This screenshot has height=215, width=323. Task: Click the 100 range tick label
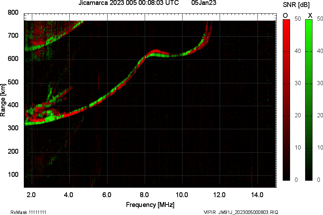tap(13, 175)
